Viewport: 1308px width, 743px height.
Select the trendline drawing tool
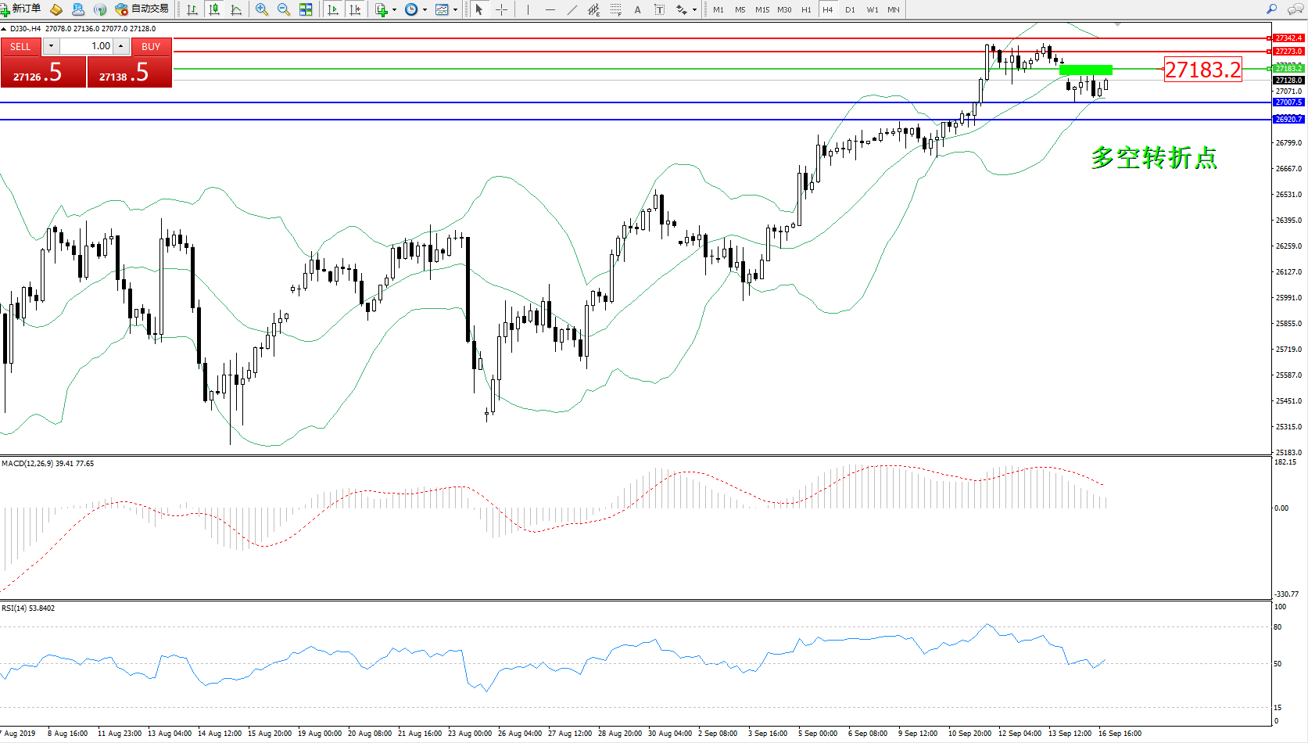tap(572, 9)
